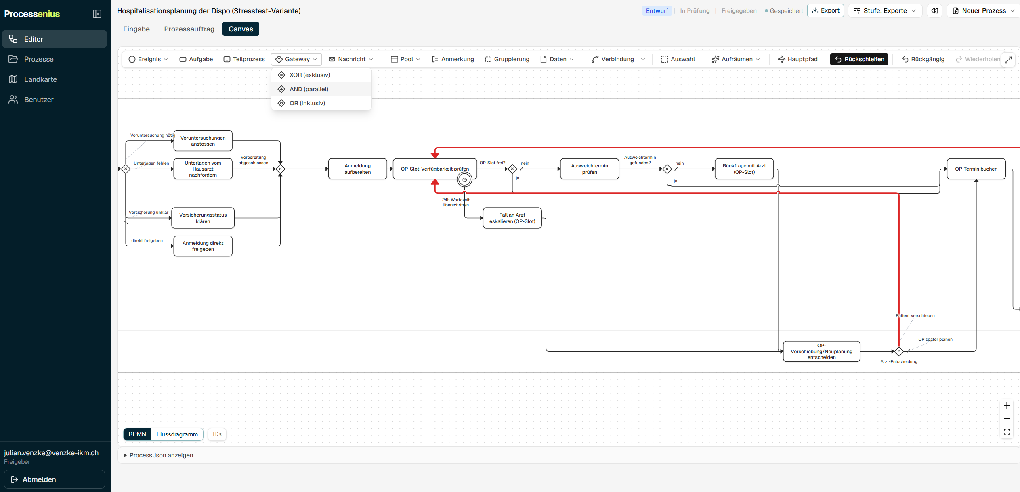Switch view to Flussdiagramm

[177, 434]
